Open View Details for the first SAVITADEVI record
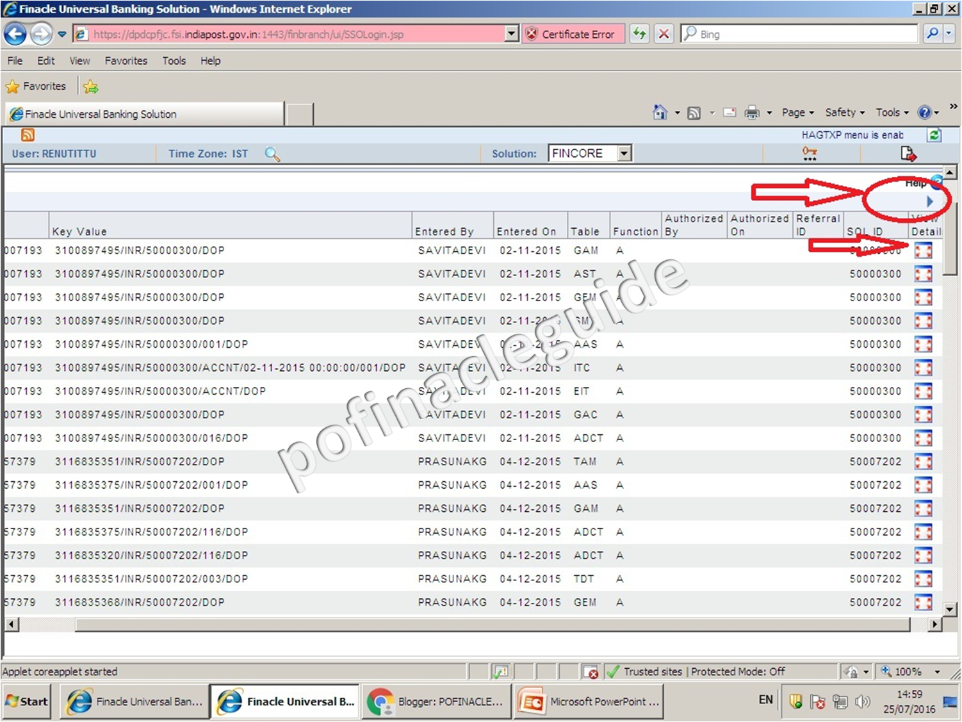This screenshot has height=722, width=962. [x=923, y=250]
